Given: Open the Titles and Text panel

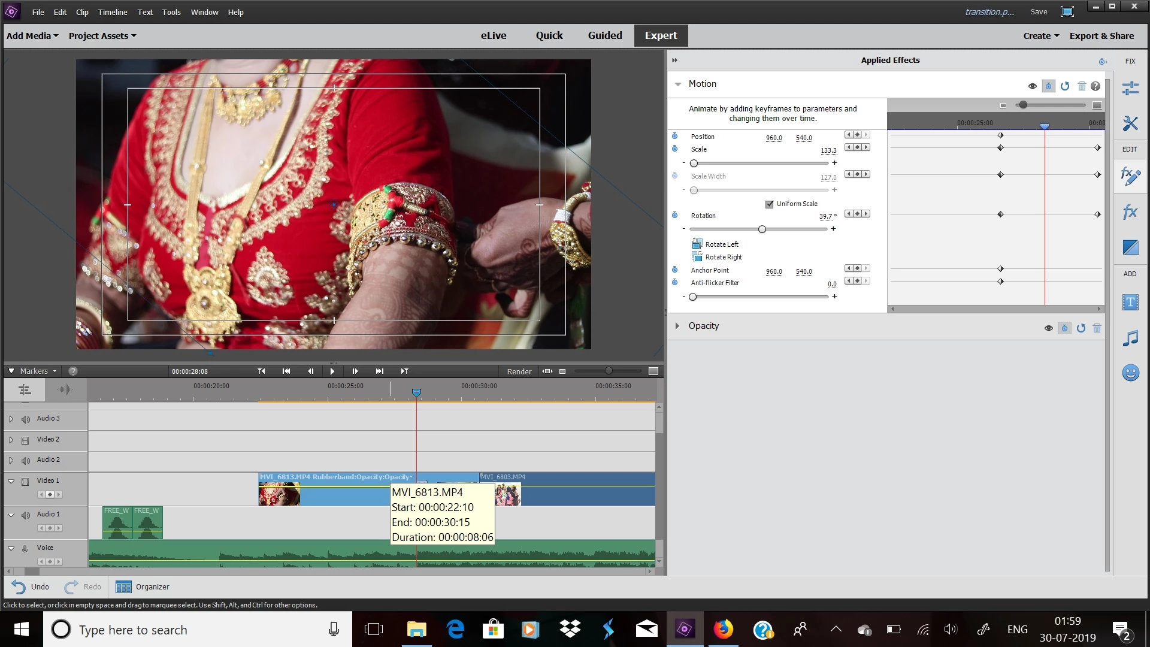Looking at the screenshot, I should coord(1130,302).
